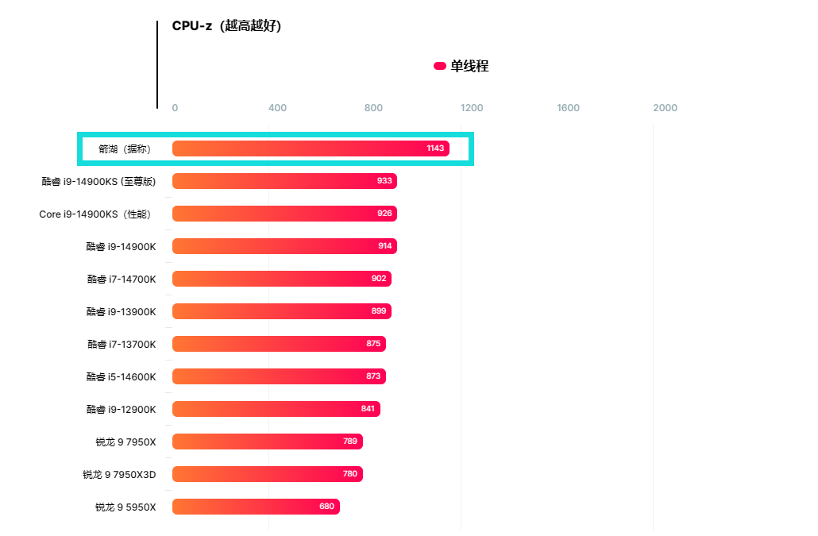This screenshot has height=536, width=818.
Task: Click the 酷睿 i7-14700K label text
Action: tap(122, 279)
